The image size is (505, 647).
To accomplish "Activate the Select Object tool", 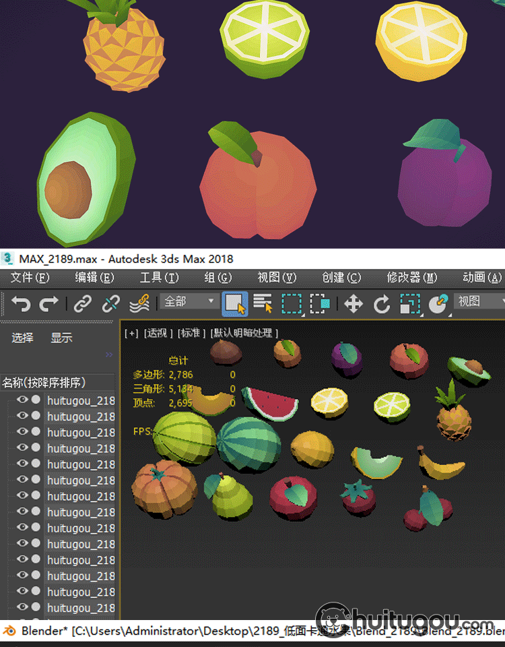I will coord(235,303).
